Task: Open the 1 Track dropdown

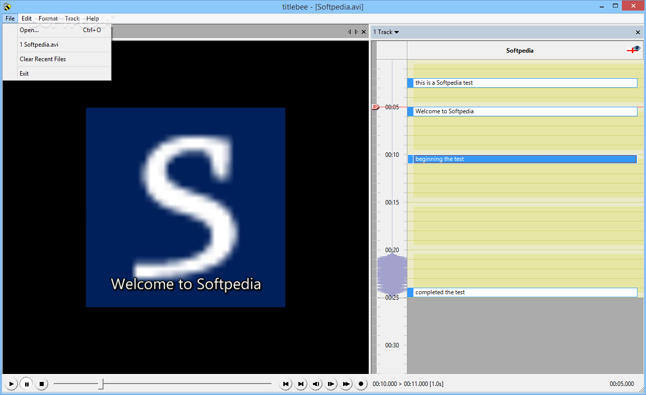Action: click(386, 32)
